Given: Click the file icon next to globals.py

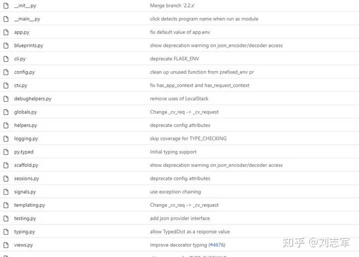Looking at the screenshot, I should [x=6, y=112].
